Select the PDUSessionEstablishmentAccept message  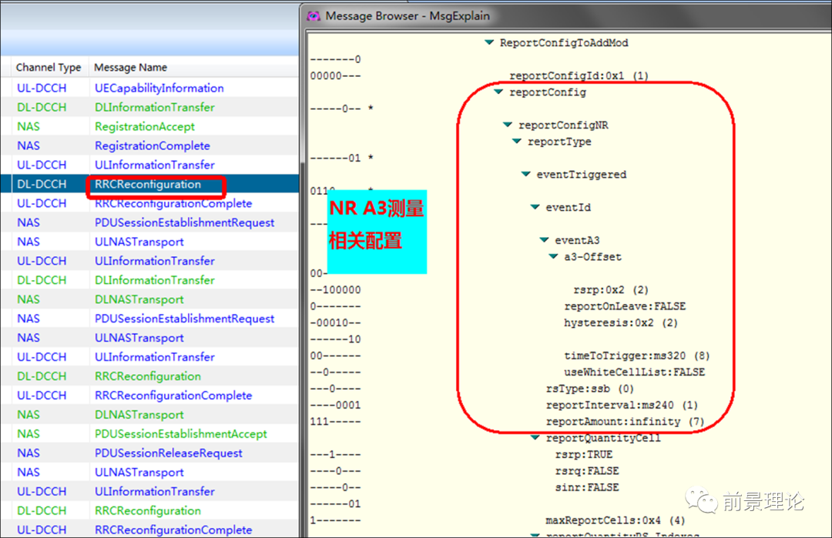[x=181, y=434]
